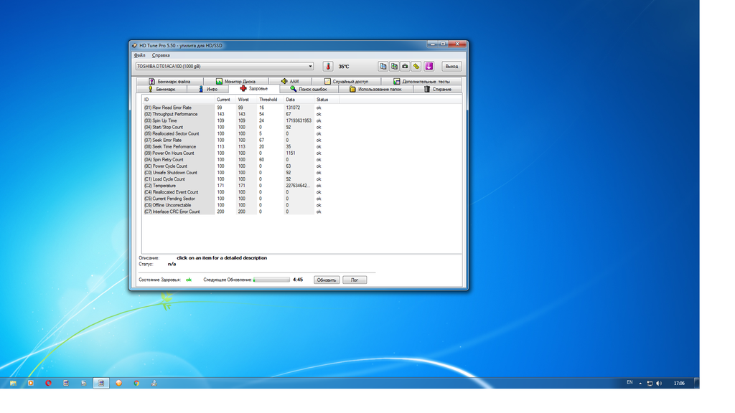Launch Opera browser from the taskbar
Image resolution: width=735 pixels, height=413 pixels.
click(x=48, y=384)
